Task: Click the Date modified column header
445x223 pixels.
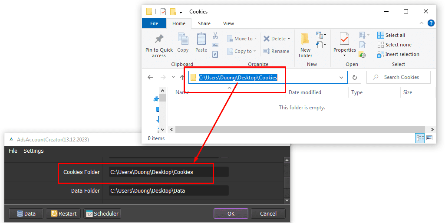Action: tap(305, 92)
